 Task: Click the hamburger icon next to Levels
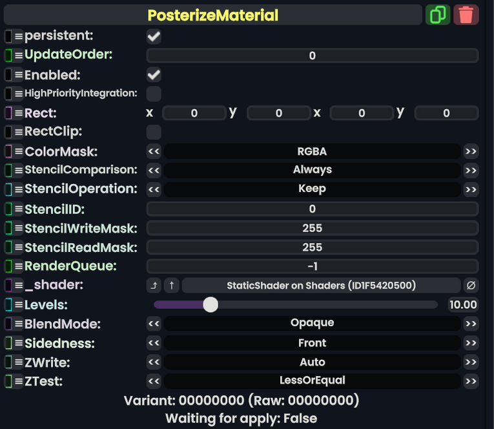pos(19,305)
